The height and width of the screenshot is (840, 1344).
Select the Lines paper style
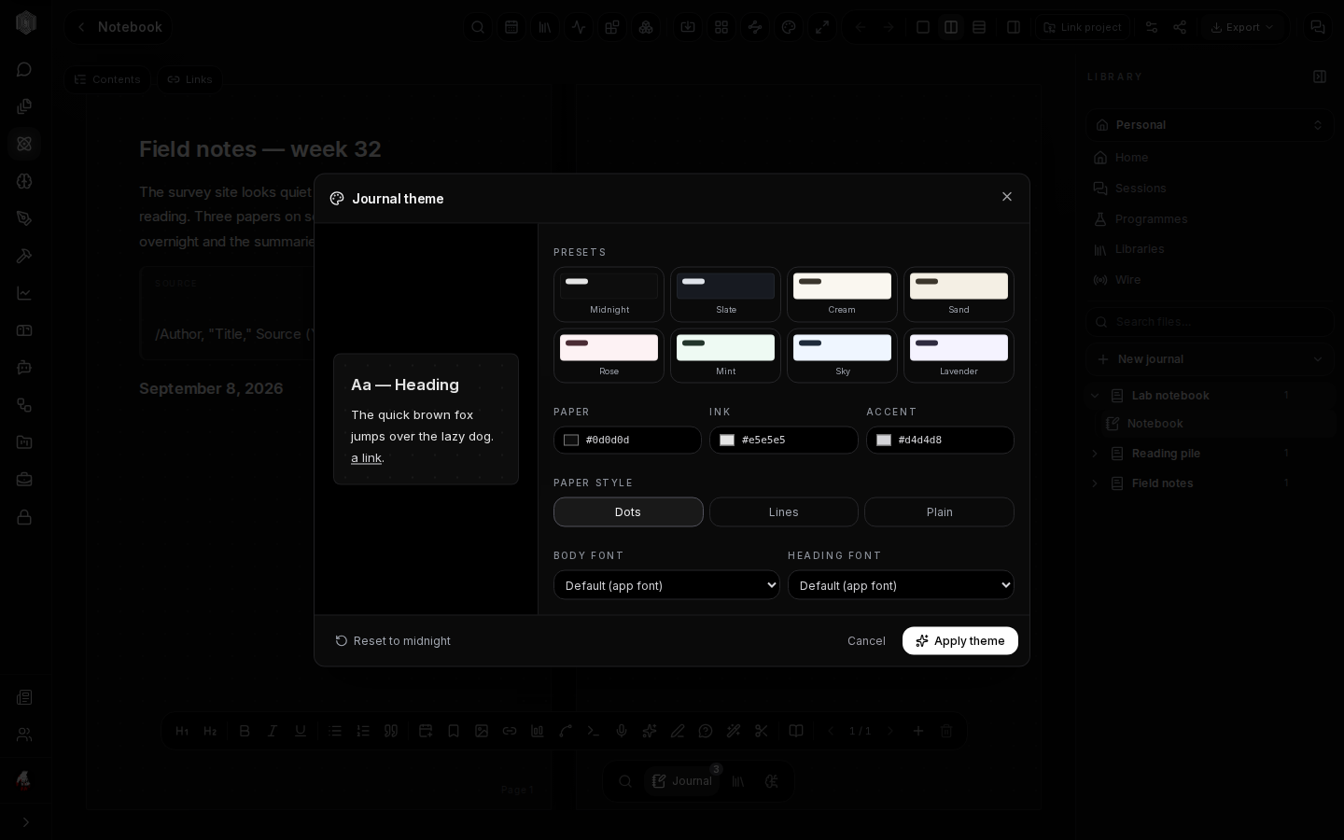[x=784, y=511]
